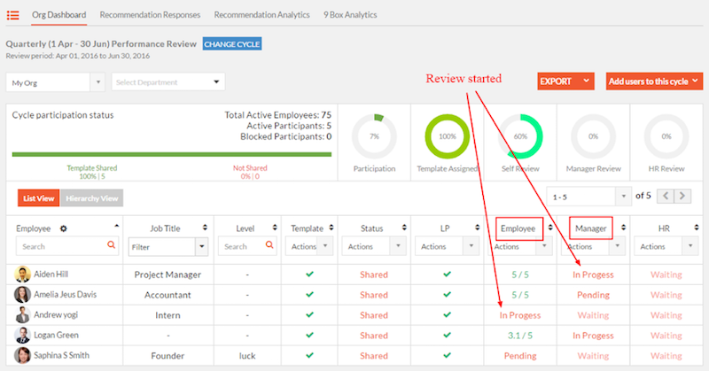Viewport: 709px width, 371px height.
Task: Click the search icon in Employee search
Action: (x=112, y=245)
